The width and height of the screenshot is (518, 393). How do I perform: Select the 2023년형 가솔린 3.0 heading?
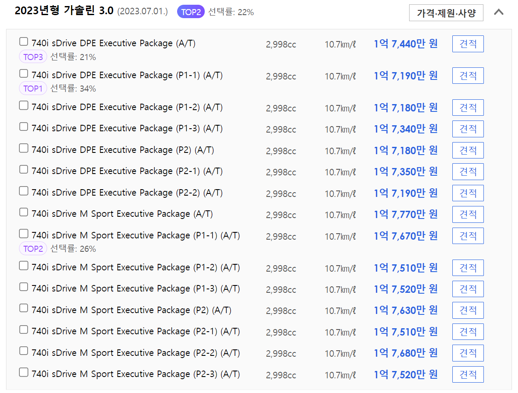pyautogui.click(x=64, y=10)
